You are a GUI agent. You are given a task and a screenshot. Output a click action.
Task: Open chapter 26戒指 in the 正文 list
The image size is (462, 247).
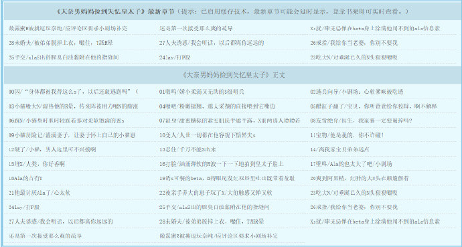point(354,208)
